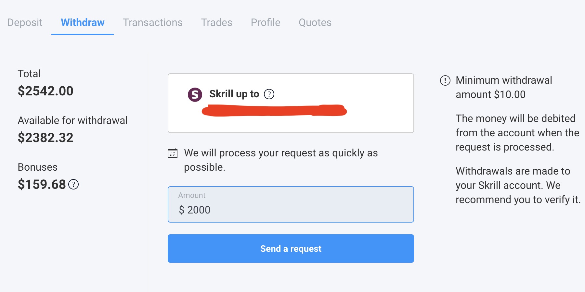Click the Minimum withdrawal amount notice text
The width and height of the screenshot is (585, 292).
(504, 87)
